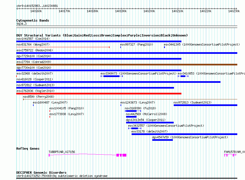Screen dimensions: 245x180
Task: Select the nsv972813 (Sudmant2013) blue bar
Action: (x=205, y=105)
